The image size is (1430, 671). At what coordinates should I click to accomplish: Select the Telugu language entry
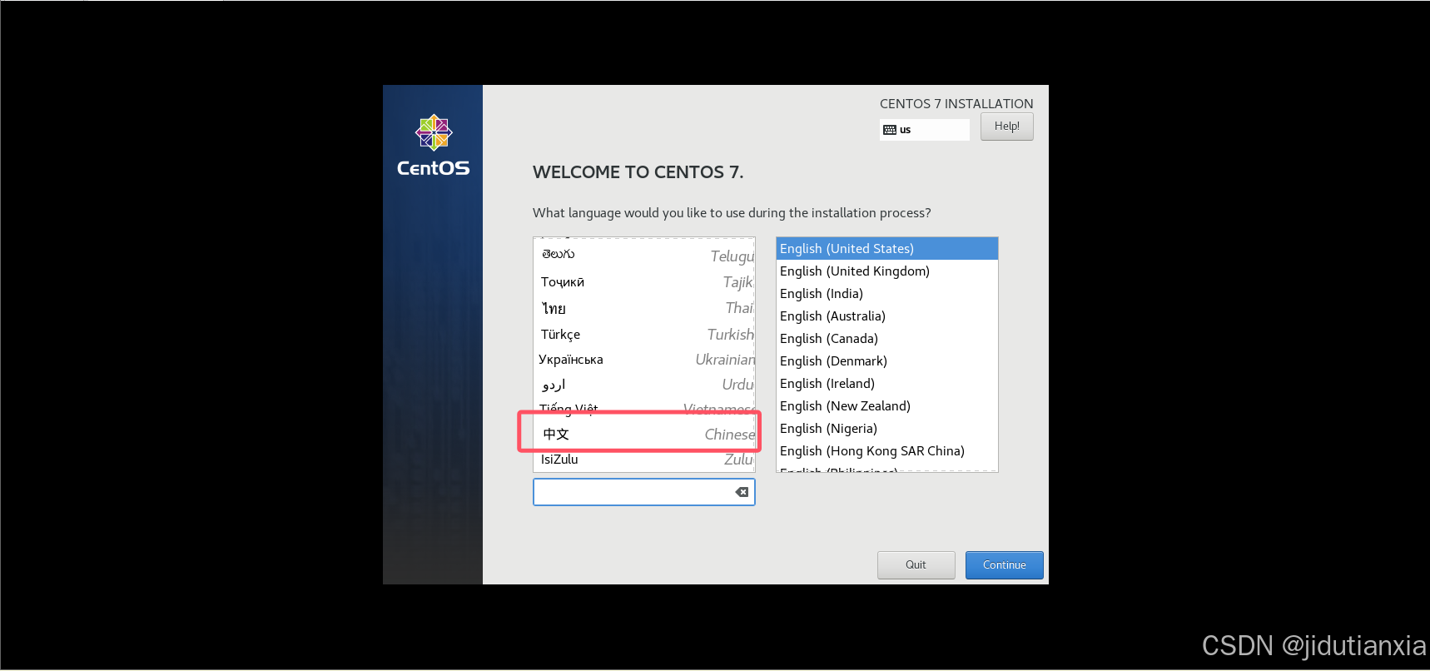pos(643,256)
